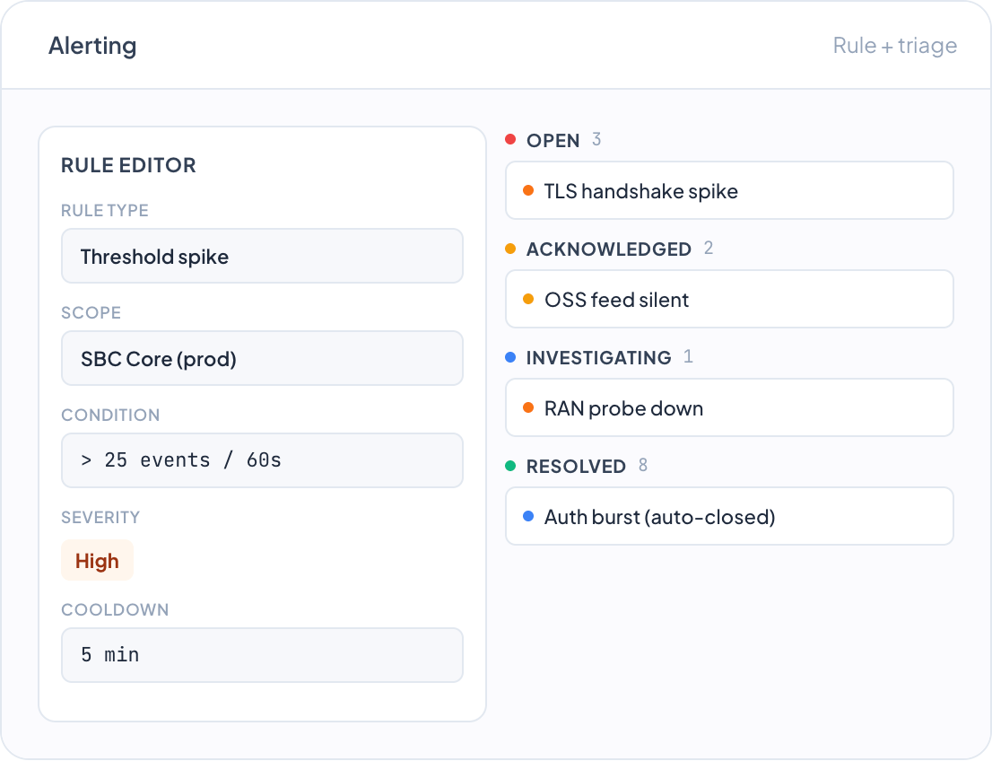Click the High severity badge

(x=97, y=560)
